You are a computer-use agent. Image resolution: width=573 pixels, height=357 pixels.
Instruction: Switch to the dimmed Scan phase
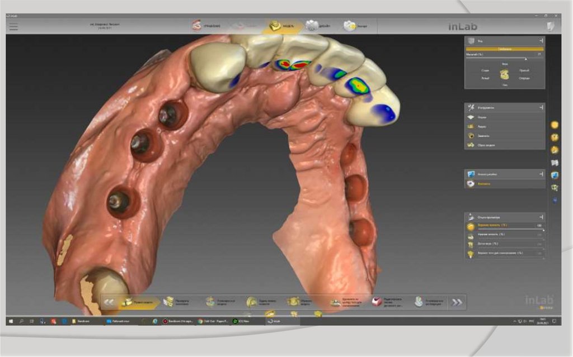(x=245, y=26)
